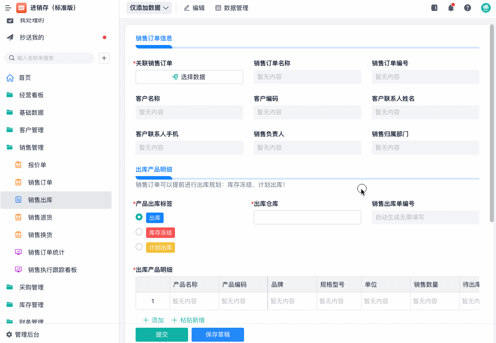This screenshot has width=496, height=343.
Task: Open the help question mark icon
Action: (467, 8)
